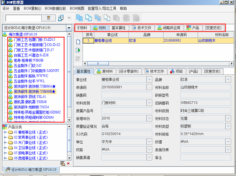Image resolution: width=236 pixels, height=176 pixels.
Task: Click the hand icon under product category panel
Action: (x=63, y=163)
